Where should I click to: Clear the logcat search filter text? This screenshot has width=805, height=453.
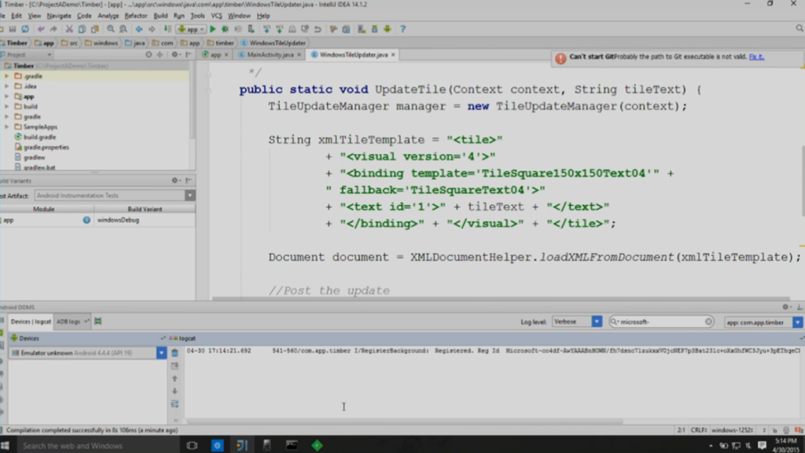click(708, 322)
